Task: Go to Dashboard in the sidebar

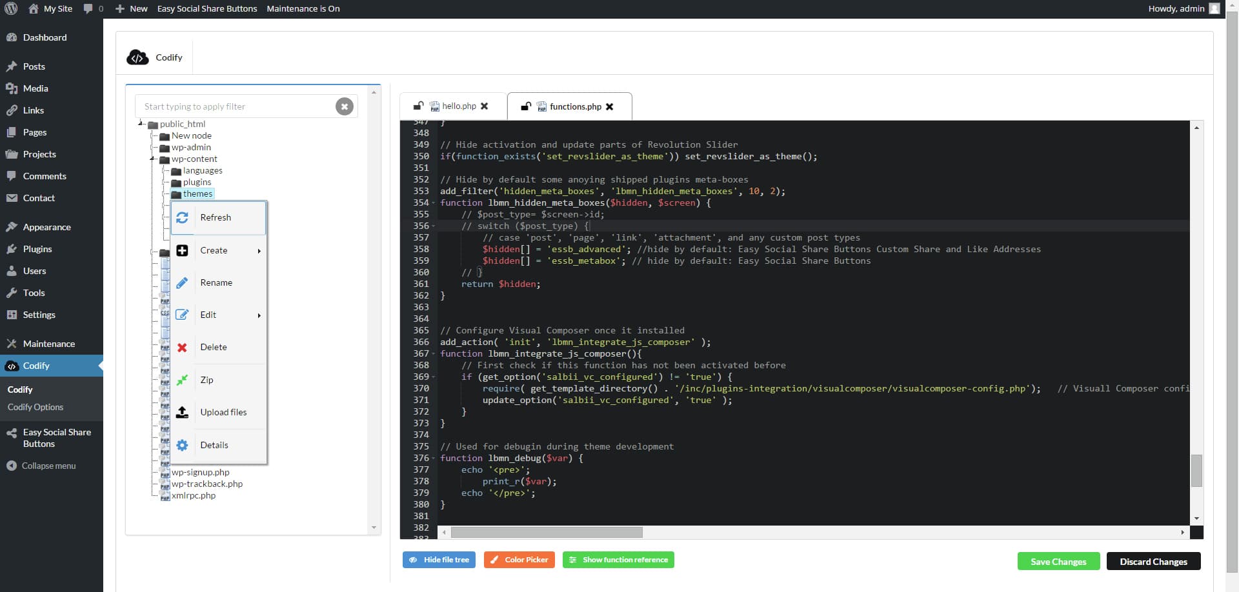Action: pos(52,37)
